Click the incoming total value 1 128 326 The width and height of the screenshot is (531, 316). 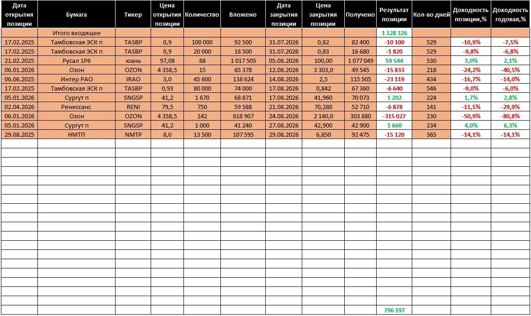pyautogui.click(x=394, y=33)
